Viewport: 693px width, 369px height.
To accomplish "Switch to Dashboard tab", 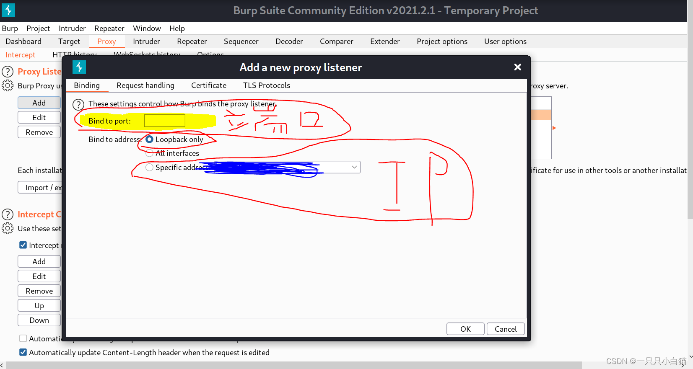I will (x=23, y=41).
